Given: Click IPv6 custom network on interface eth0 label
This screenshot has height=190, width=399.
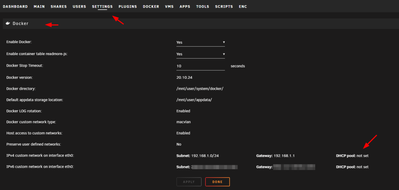Looking at the screenshot, I should [40, 167].
